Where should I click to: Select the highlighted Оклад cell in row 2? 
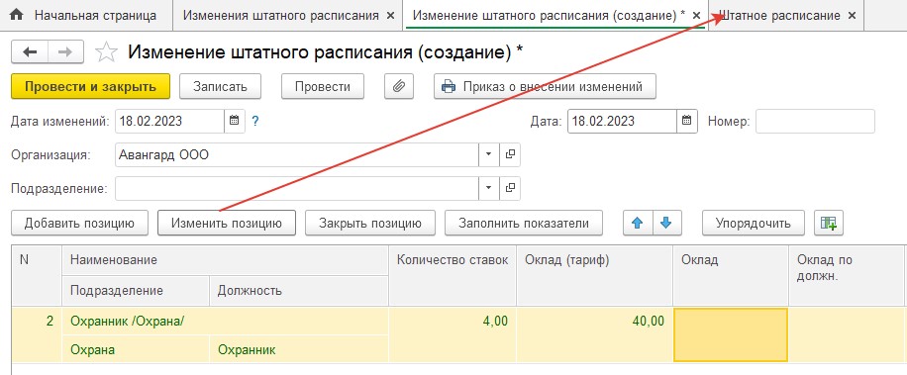coord(731,335)
